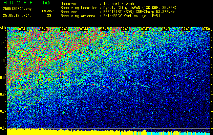This screenshot has height=135, width=213.
Task: Click the 2el-HB9CV Vertical antenna text
Action: click(x=132, y=16)
